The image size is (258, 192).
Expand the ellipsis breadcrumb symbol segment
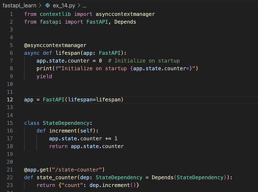[x=84, y=6]
